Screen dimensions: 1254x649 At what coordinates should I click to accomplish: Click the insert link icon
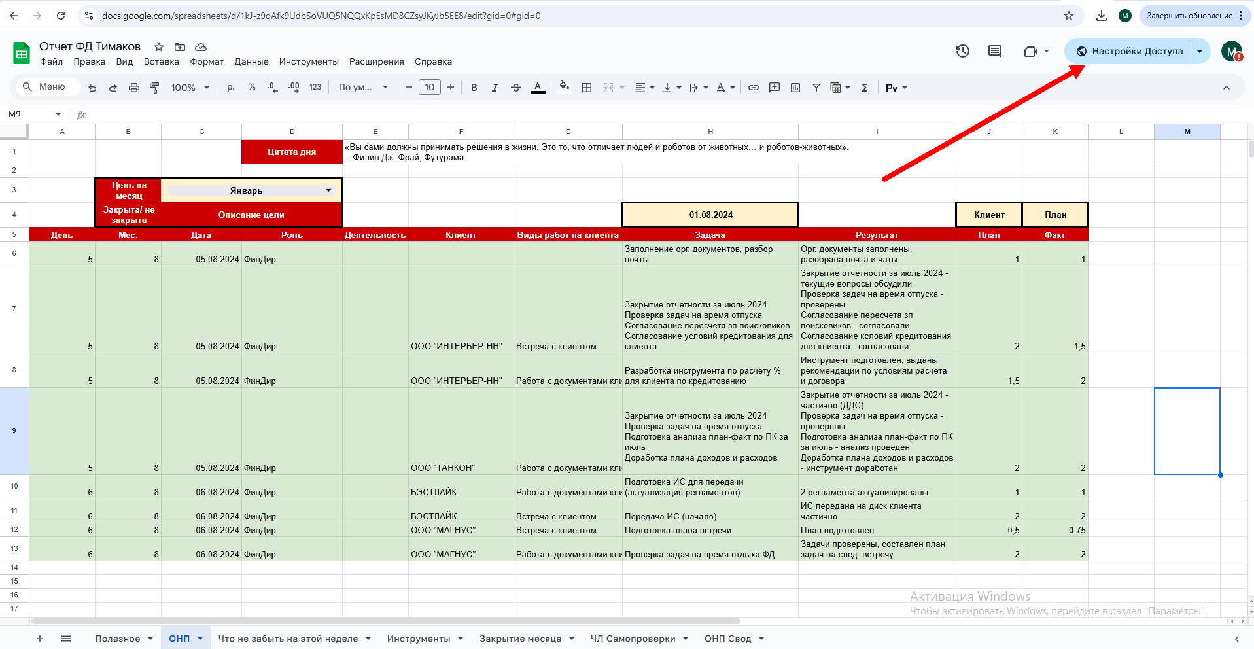click(754, 88)
